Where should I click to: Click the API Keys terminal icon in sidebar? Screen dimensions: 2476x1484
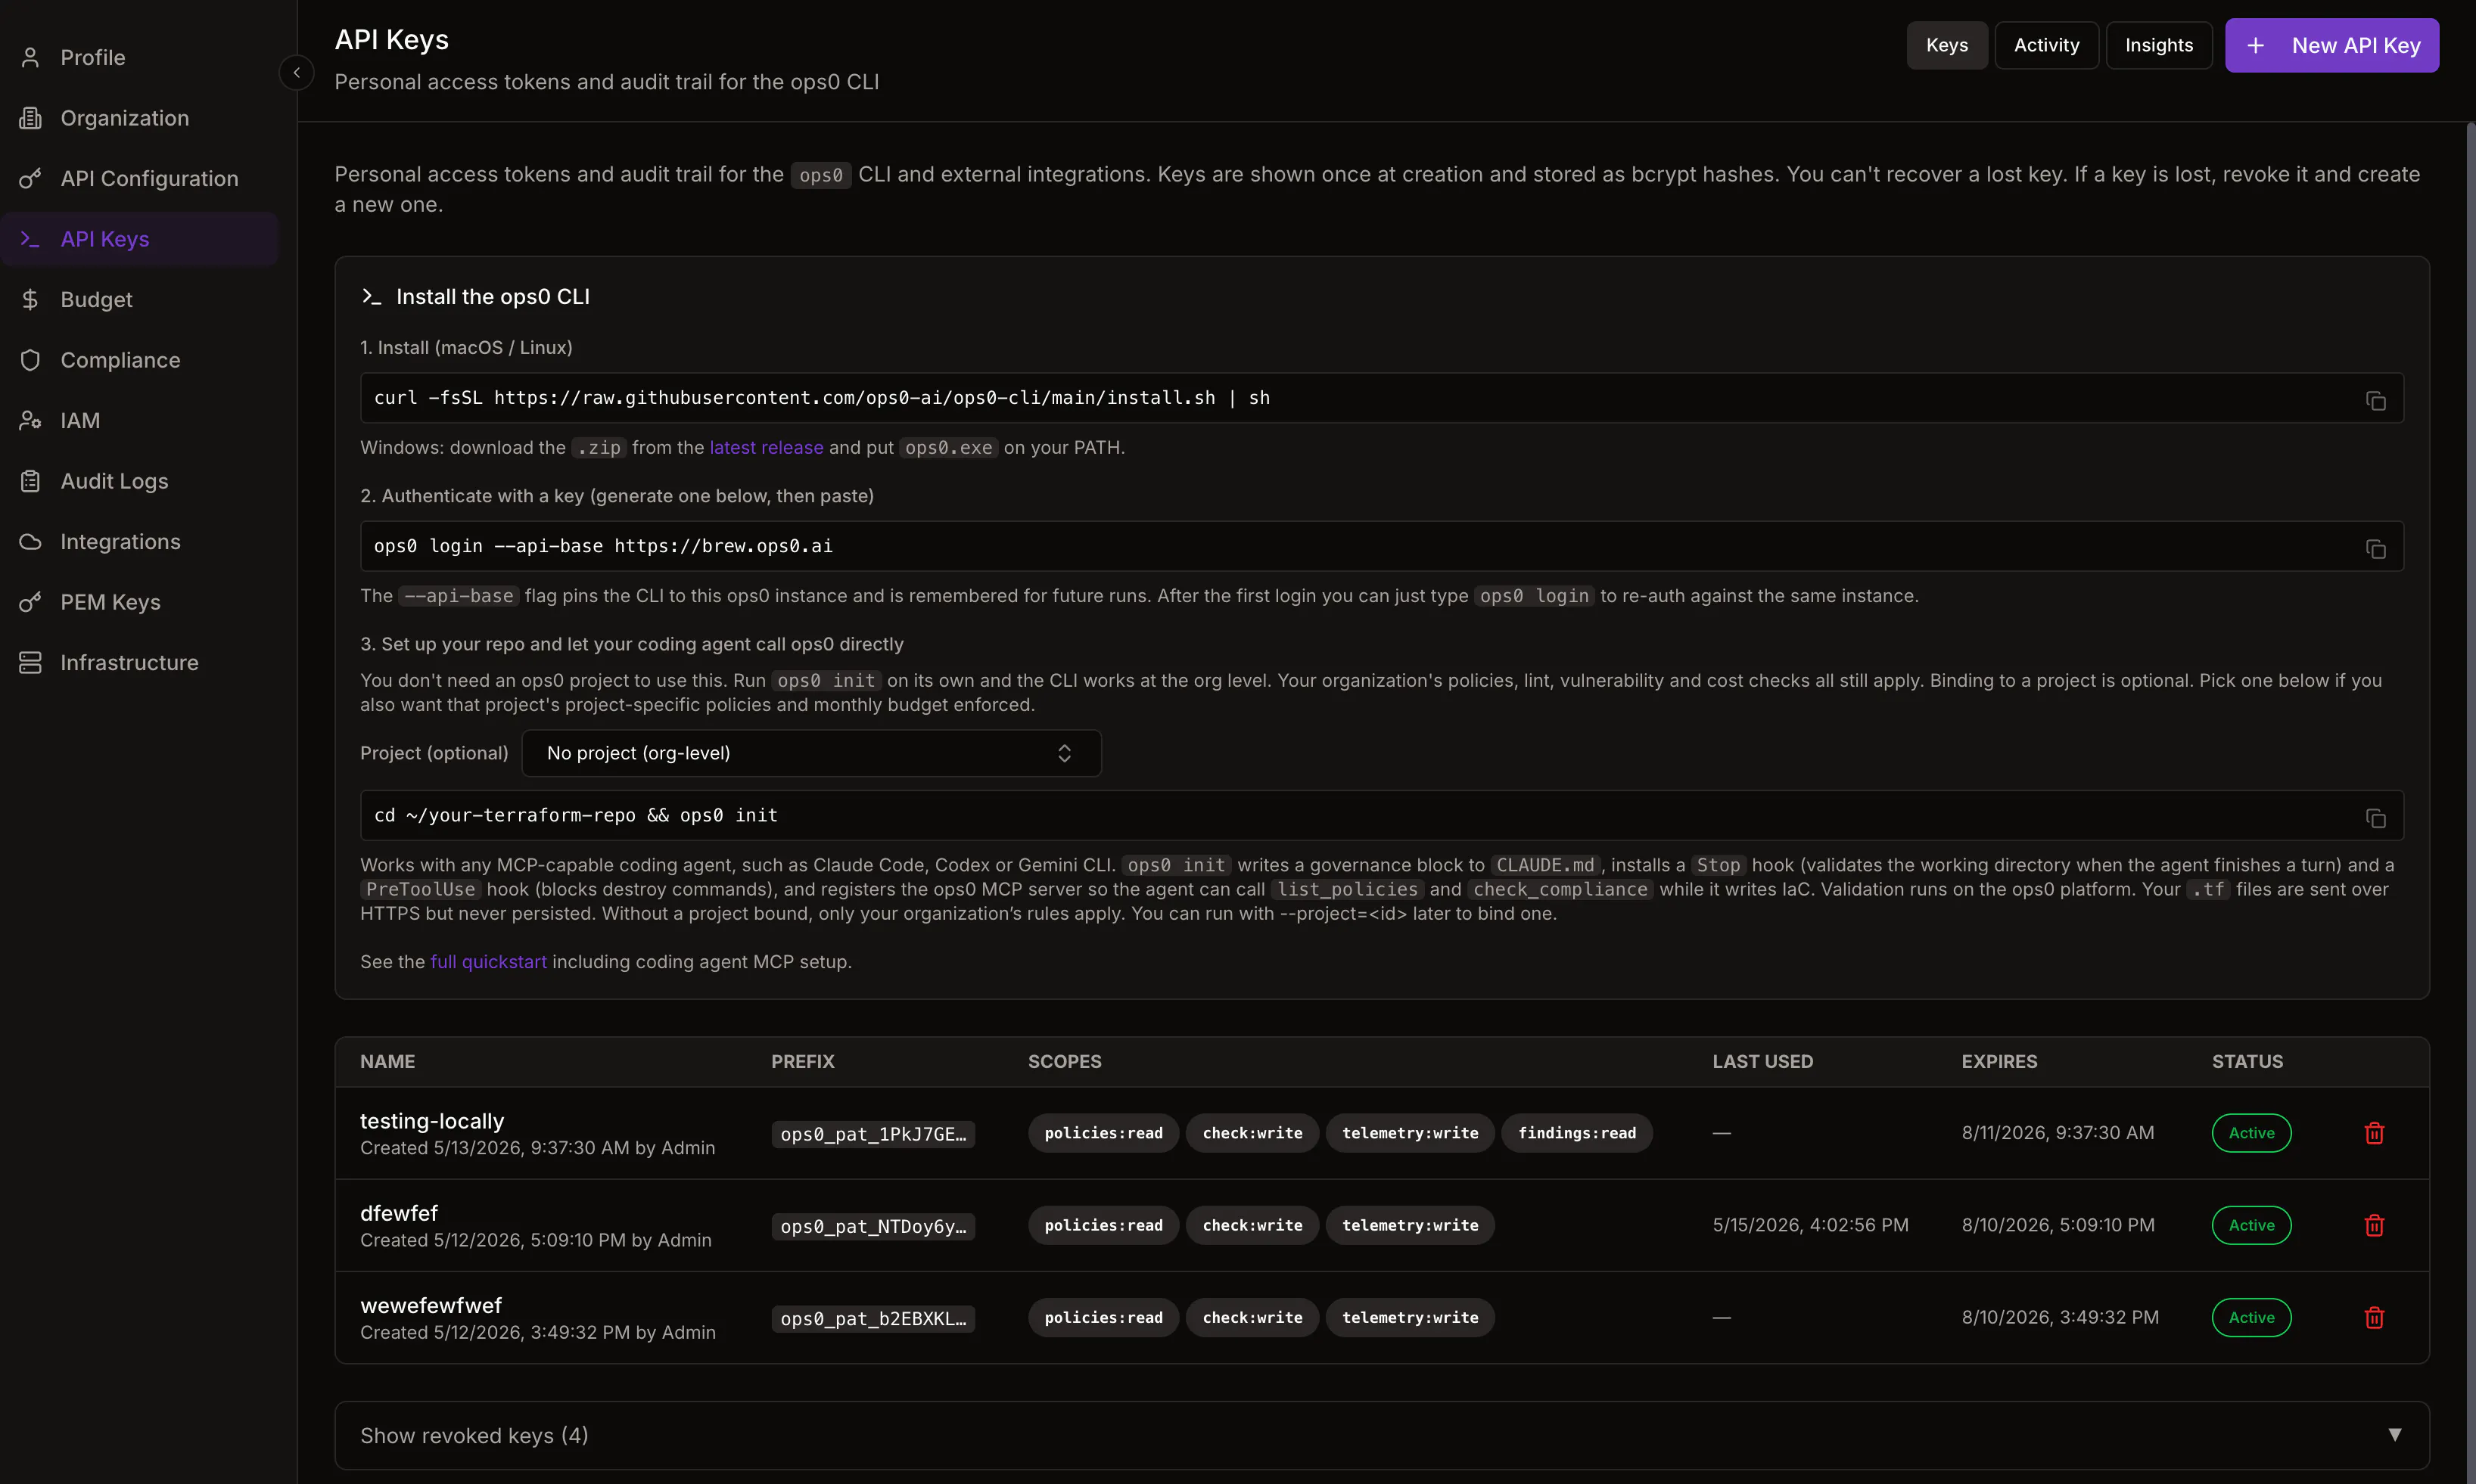click(x=30, y=239)
